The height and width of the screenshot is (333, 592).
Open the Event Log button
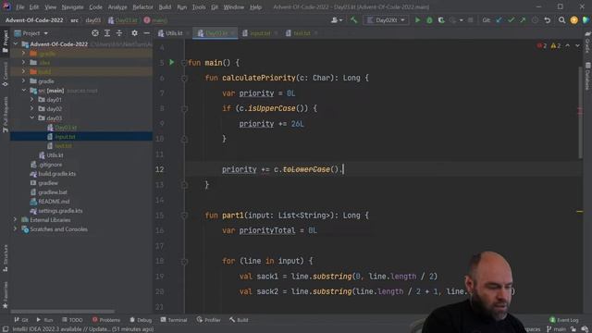click(x=564, y=320)
